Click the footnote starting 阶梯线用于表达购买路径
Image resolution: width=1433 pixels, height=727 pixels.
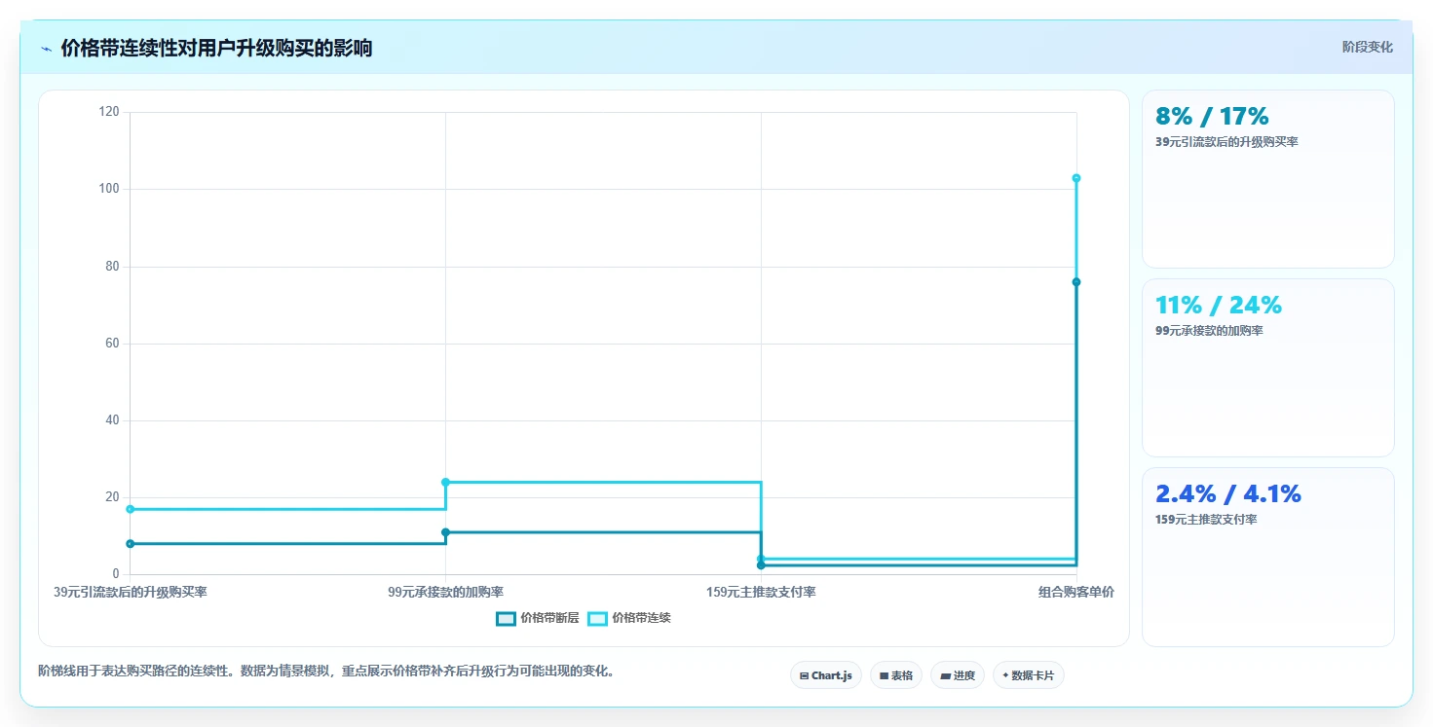click(326, 672)
